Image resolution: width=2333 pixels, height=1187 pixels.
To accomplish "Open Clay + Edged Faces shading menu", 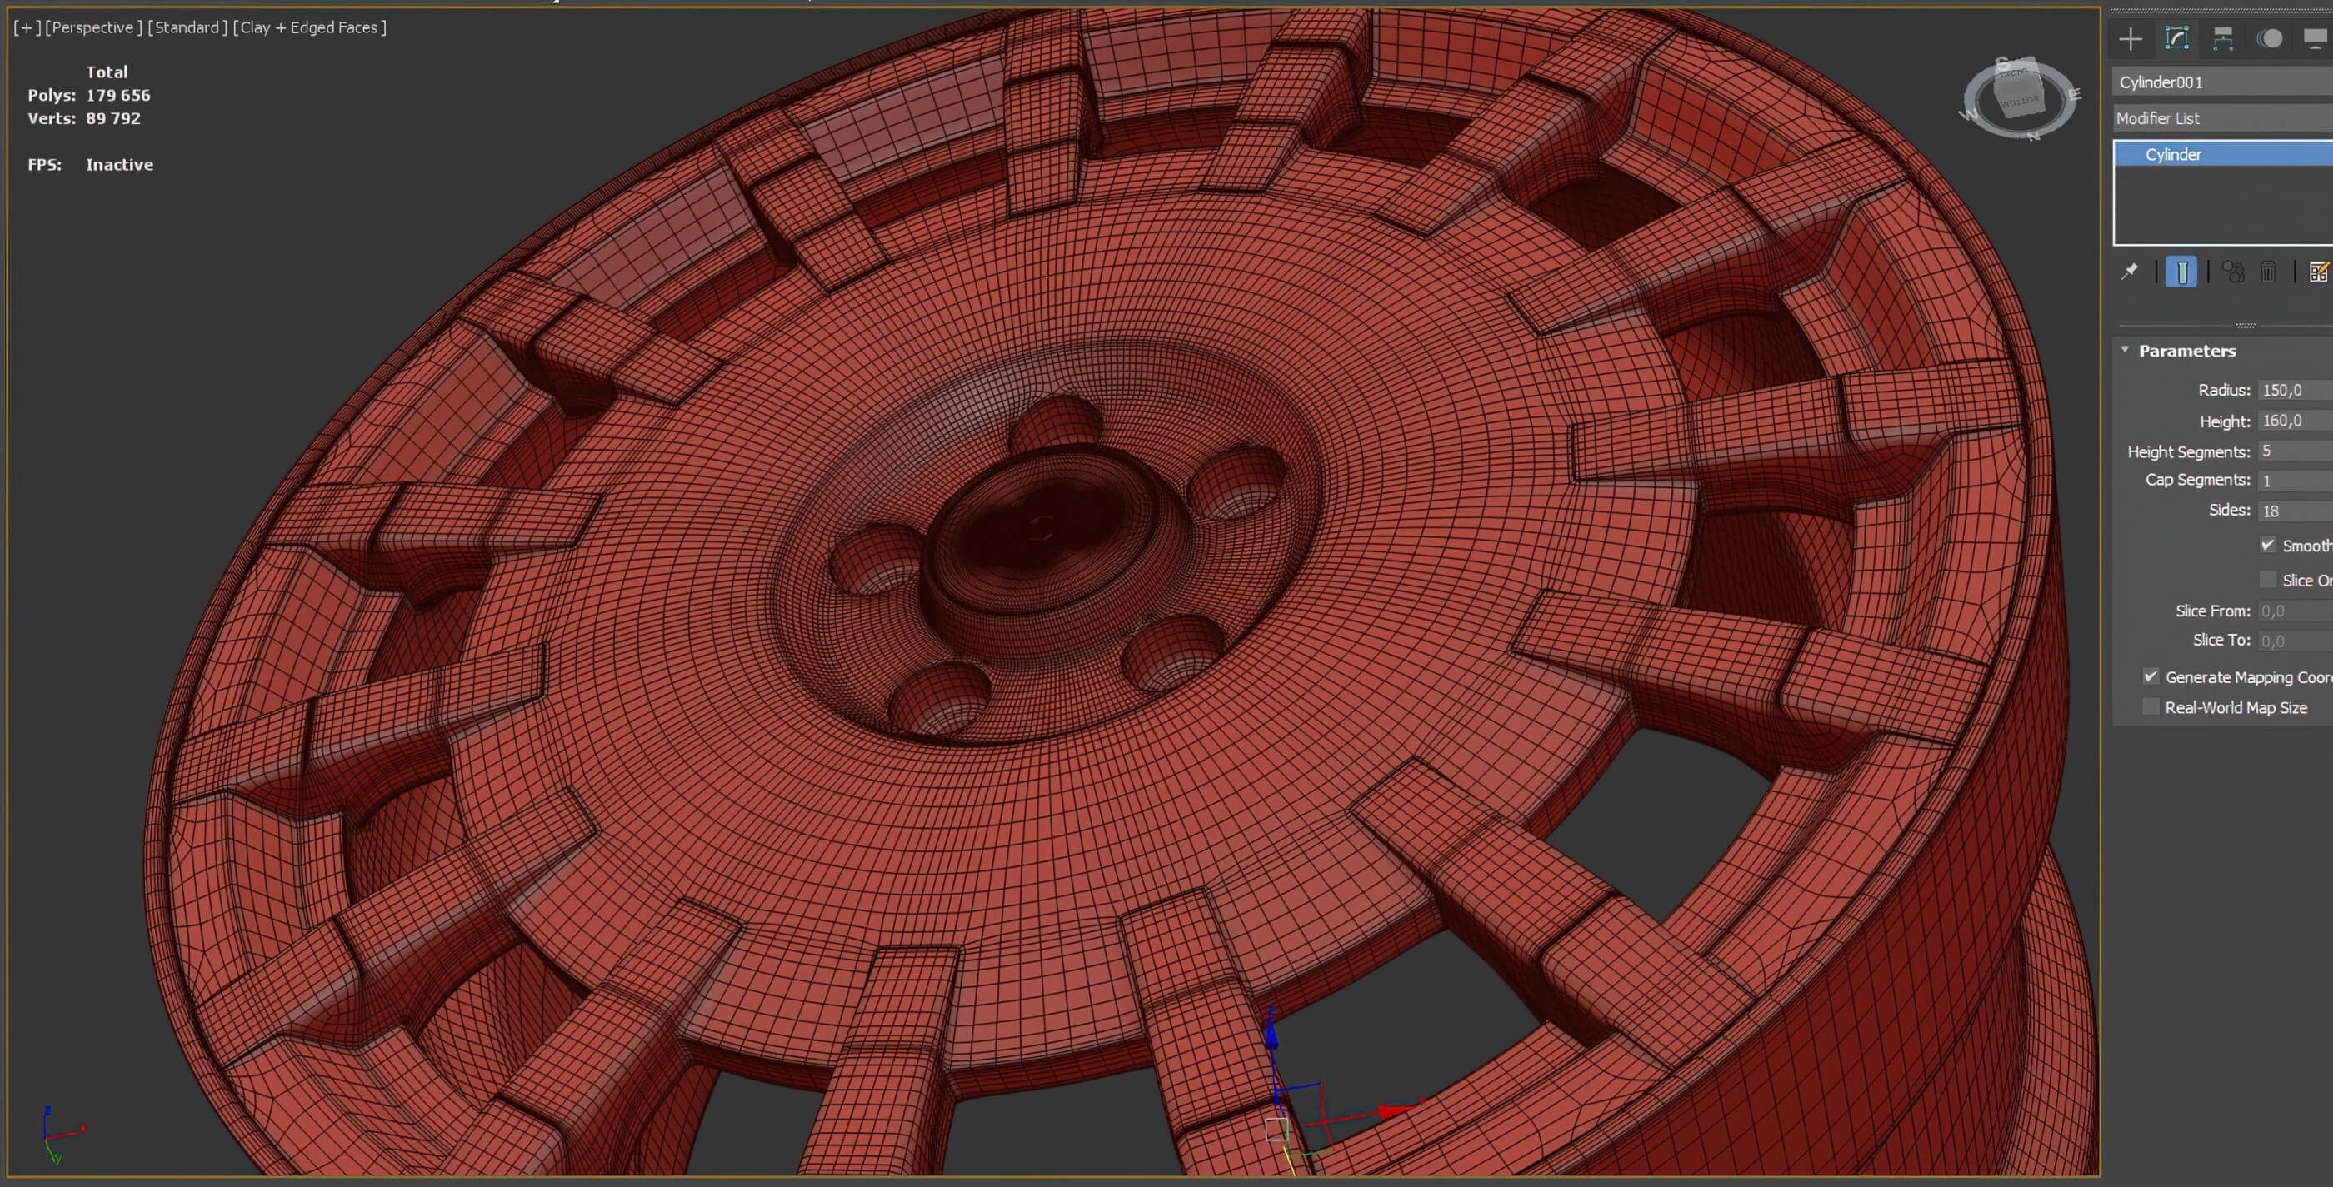I will pos(309,28).
